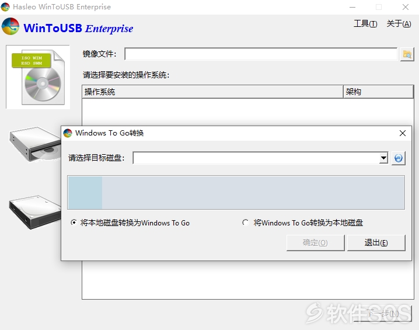Click the 确定(O) button
Viewport: 419px width, 330px height.
coord(315,243)
